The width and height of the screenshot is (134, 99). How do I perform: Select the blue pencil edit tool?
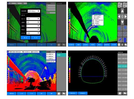[x=120, y=40]
